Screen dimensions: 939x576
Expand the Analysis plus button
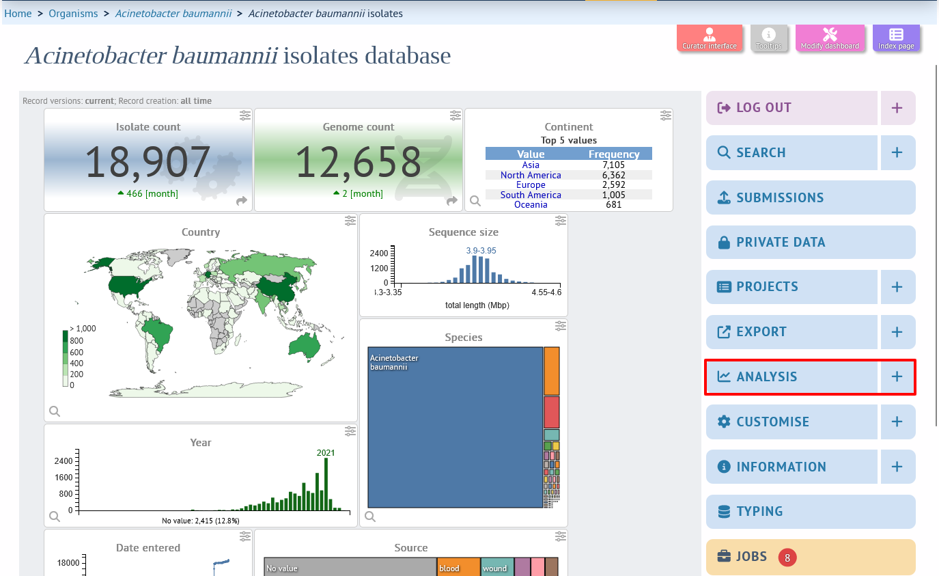pos(897,376)
